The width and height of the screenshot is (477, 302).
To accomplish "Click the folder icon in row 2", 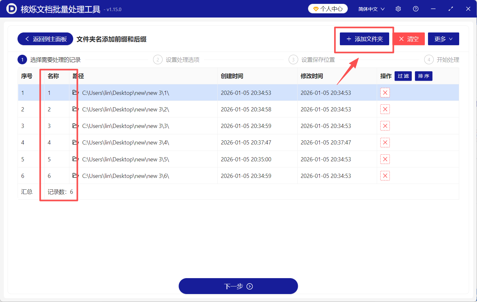I will pos(75,109).
